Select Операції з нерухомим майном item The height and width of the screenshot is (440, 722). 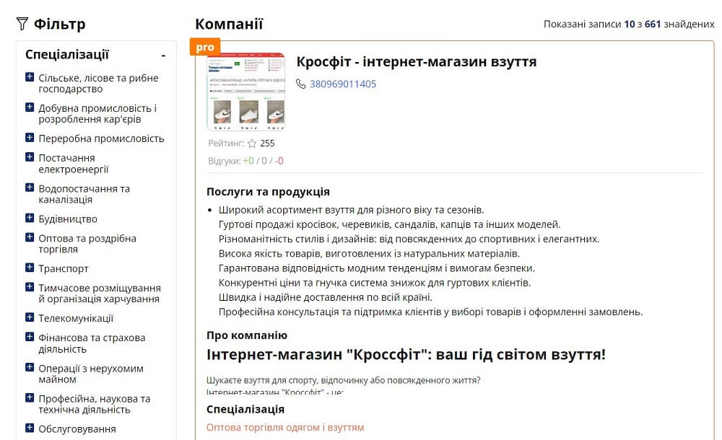pyautogui.click(x=90, y=374)
